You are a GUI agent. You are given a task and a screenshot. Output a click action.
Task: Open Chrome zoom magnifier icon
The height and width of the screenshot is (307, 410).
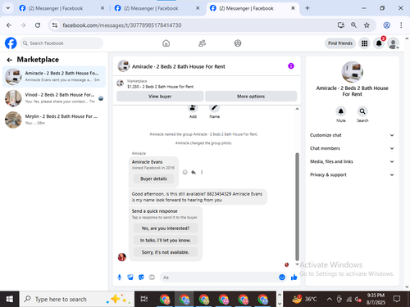pyautogui.click(x=353, y=25)
